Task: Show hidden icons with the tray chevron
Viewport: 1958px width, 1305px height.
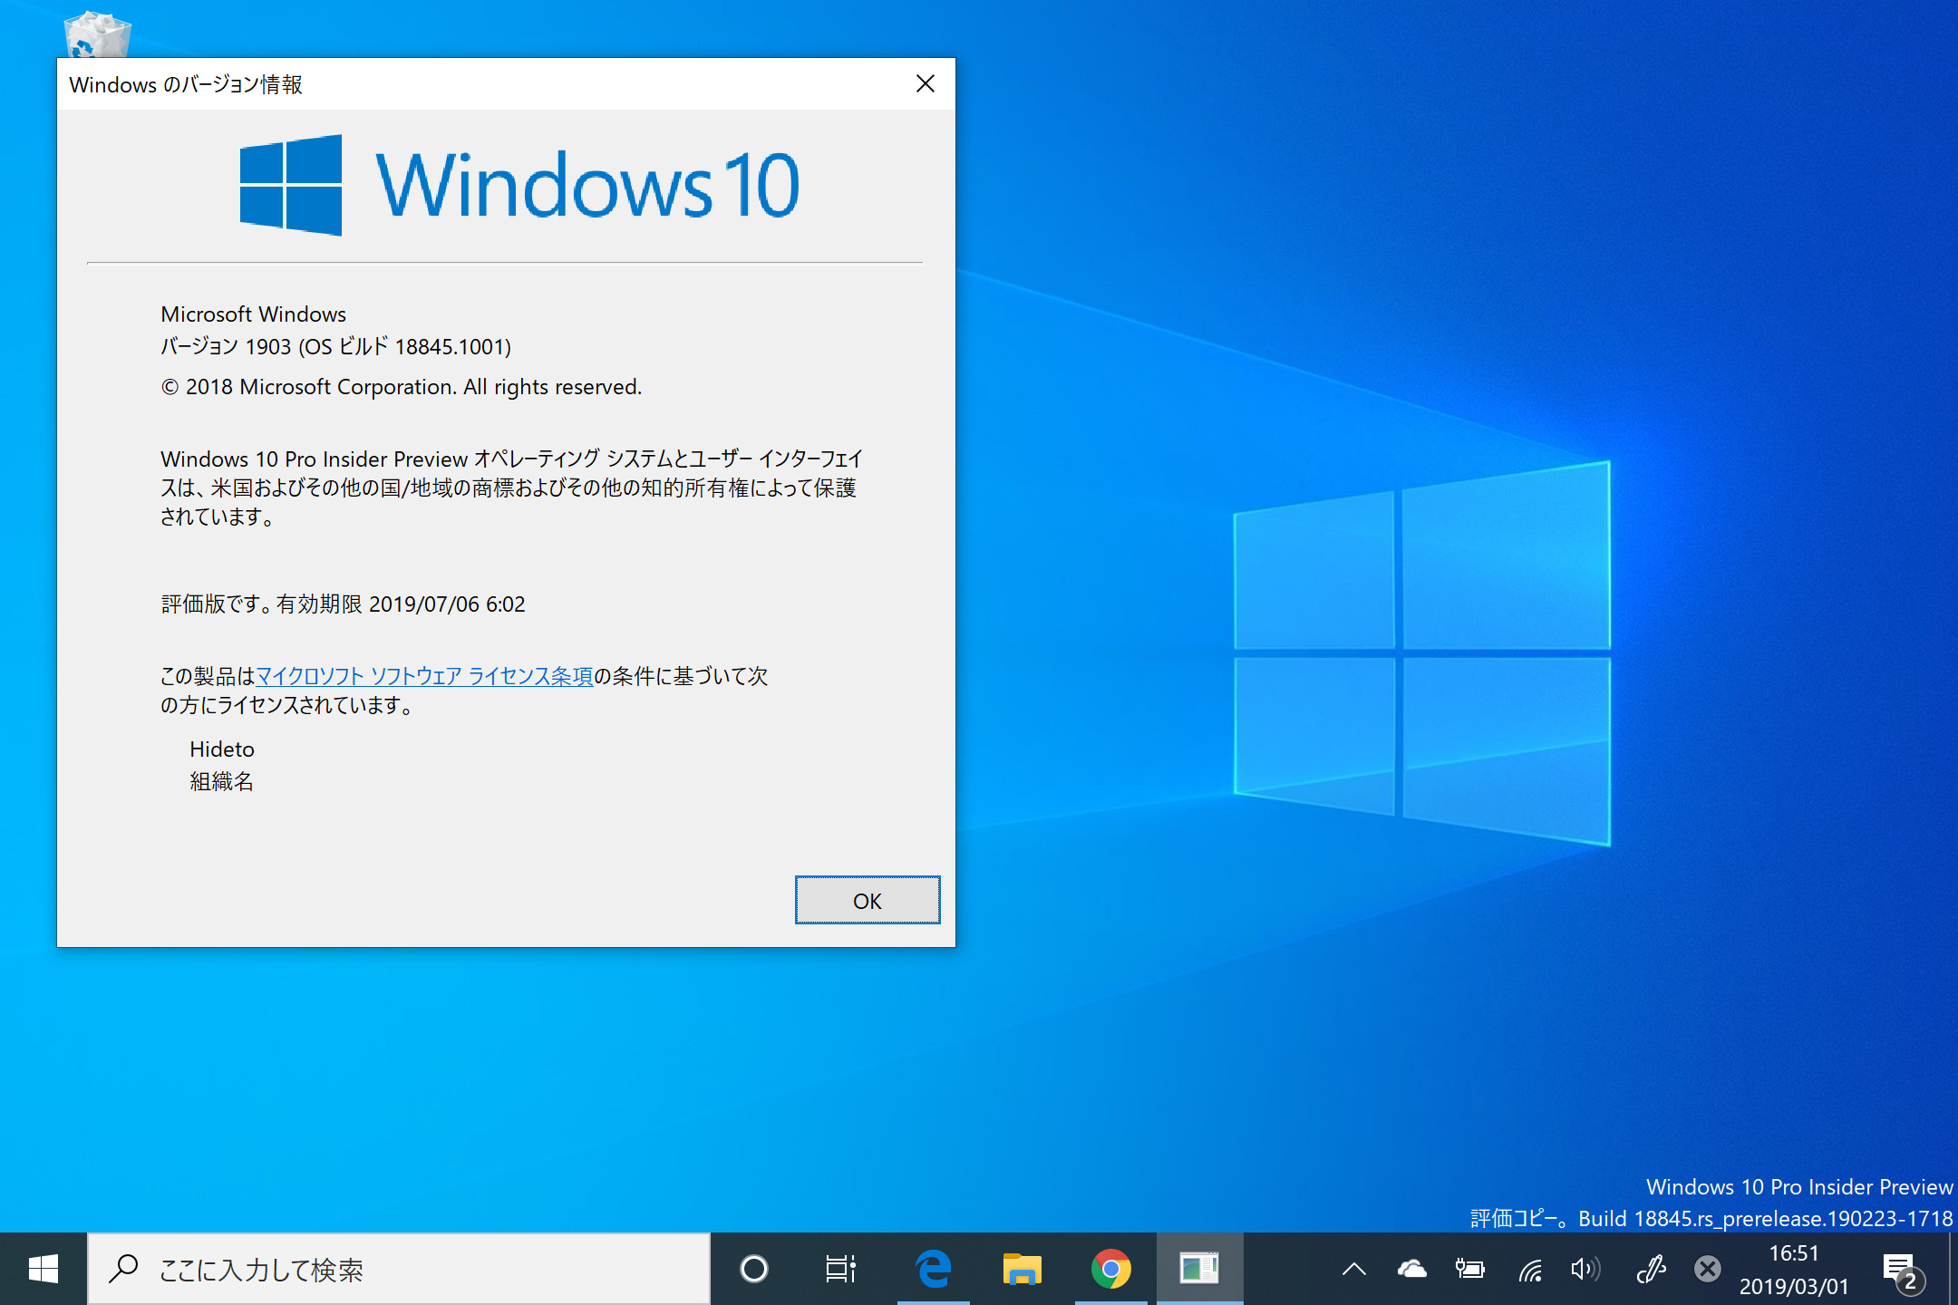Action: pyautogui.click(x=1354, y=1269)
